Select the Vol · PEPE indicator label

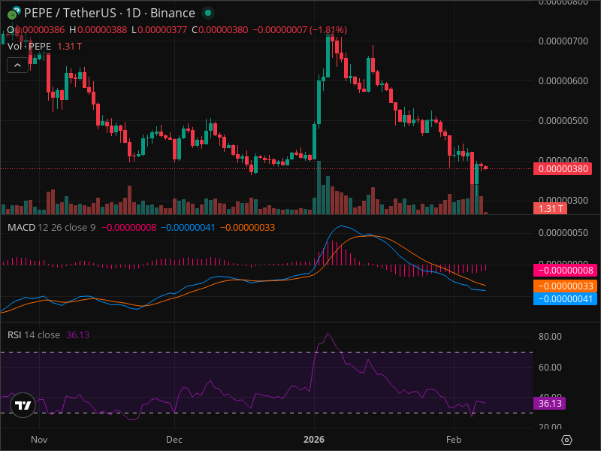[x=29, y=47]
